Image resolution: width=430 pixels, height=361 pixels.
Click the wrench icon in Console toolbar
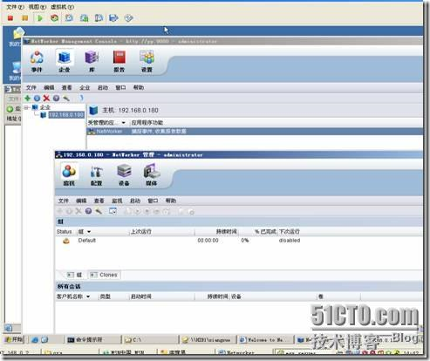click(x=66, y=99)
